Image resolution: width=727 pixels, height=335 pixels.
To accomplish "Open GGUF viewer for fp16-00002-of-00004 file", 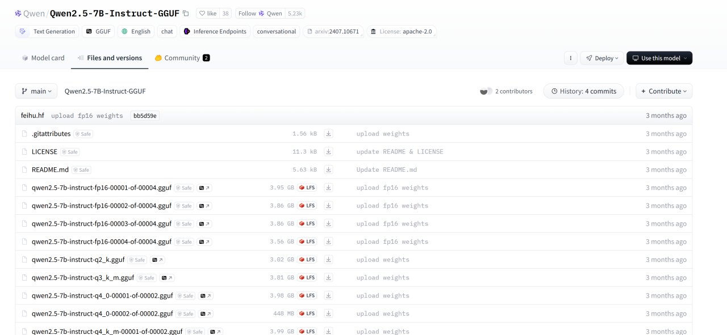I will (204, 206).
